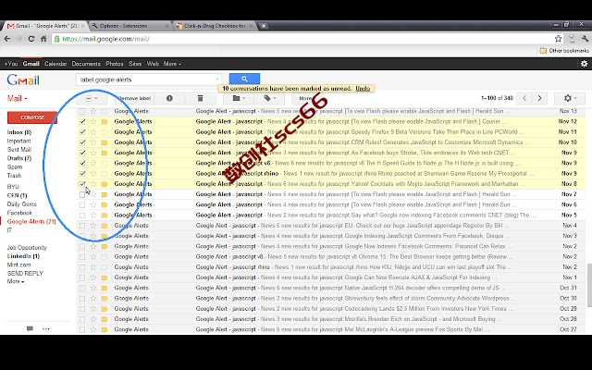Screen dimensions: 592x370
Task: Check the Nov 13 email checkbox
Action: [82, 111]
